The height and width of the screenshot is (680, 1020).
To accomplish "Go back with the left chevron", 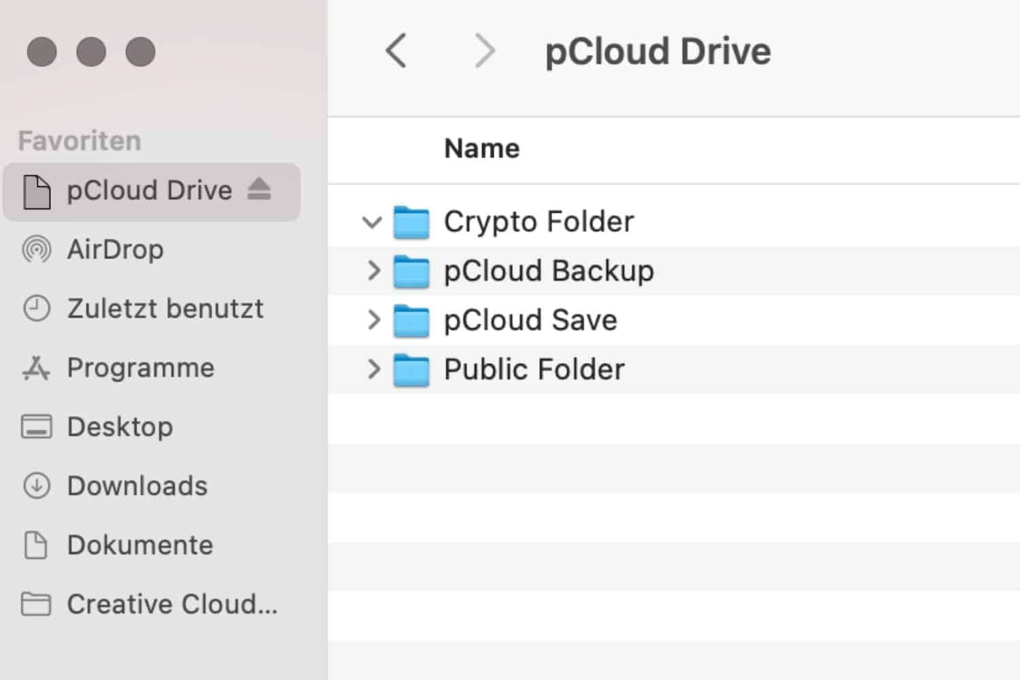I will 396,51.
